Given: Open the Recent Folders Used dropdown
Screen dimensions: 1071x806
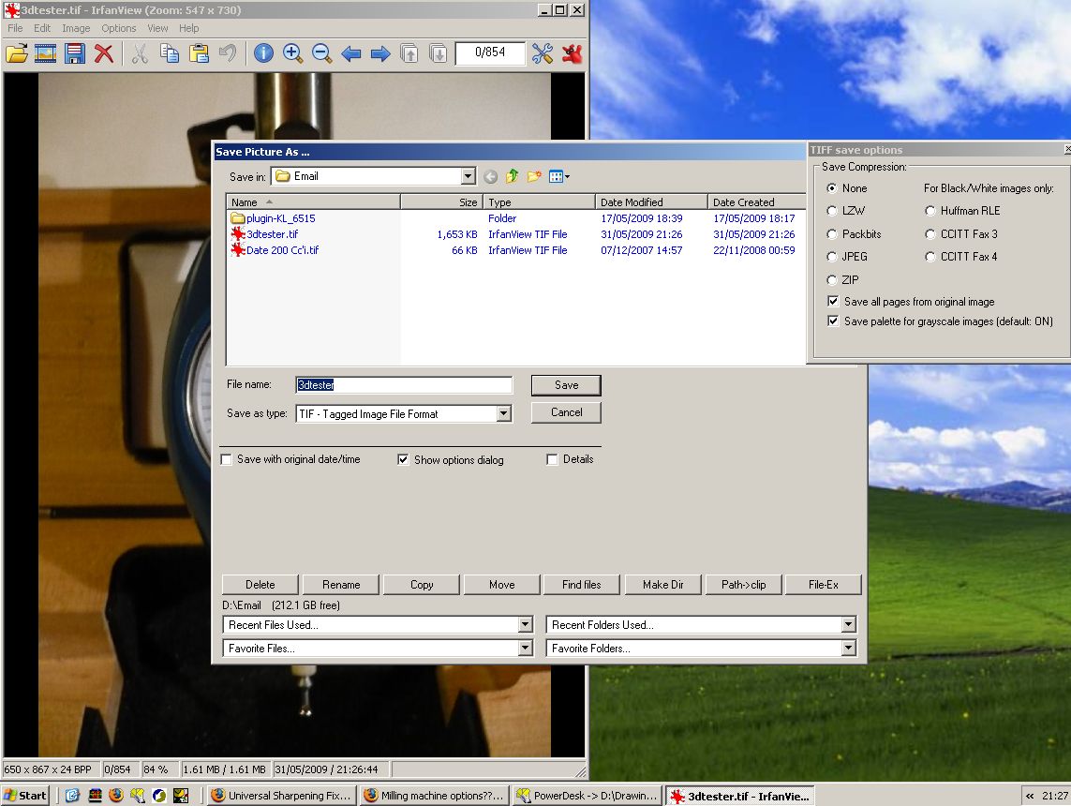Looking at the screenshot, I should point(848,624).
